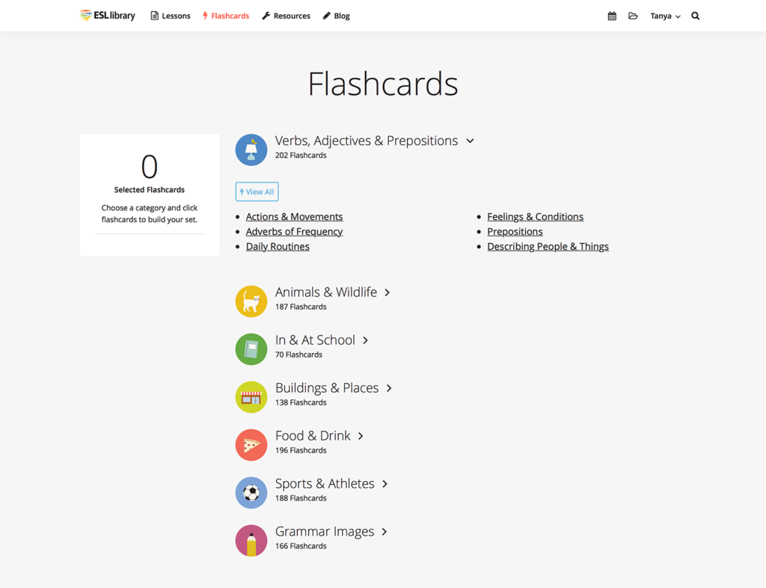766x588 pixels.
Task: Click the 187 Flashcards count text
Action: point(301,307)
